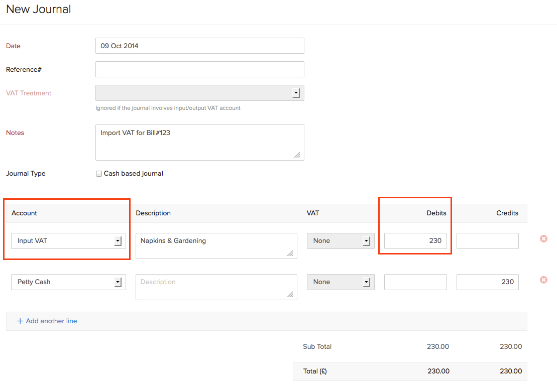Click the empty Description box on Petty Cash line

coord(216,287)
